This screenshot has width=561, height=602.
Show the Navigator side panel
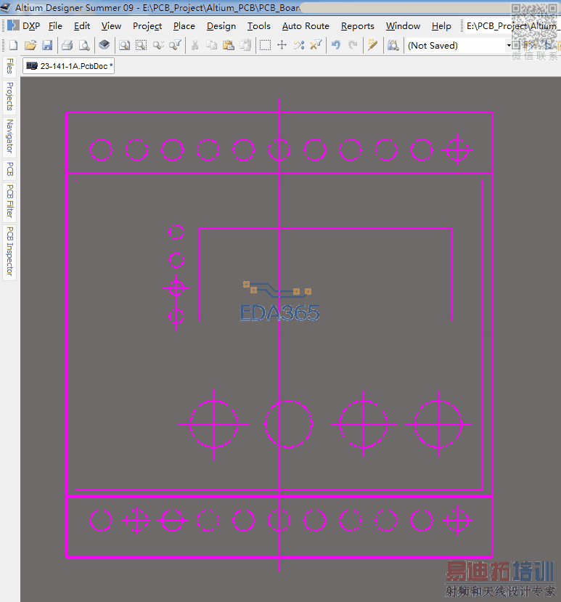[9, 136]
